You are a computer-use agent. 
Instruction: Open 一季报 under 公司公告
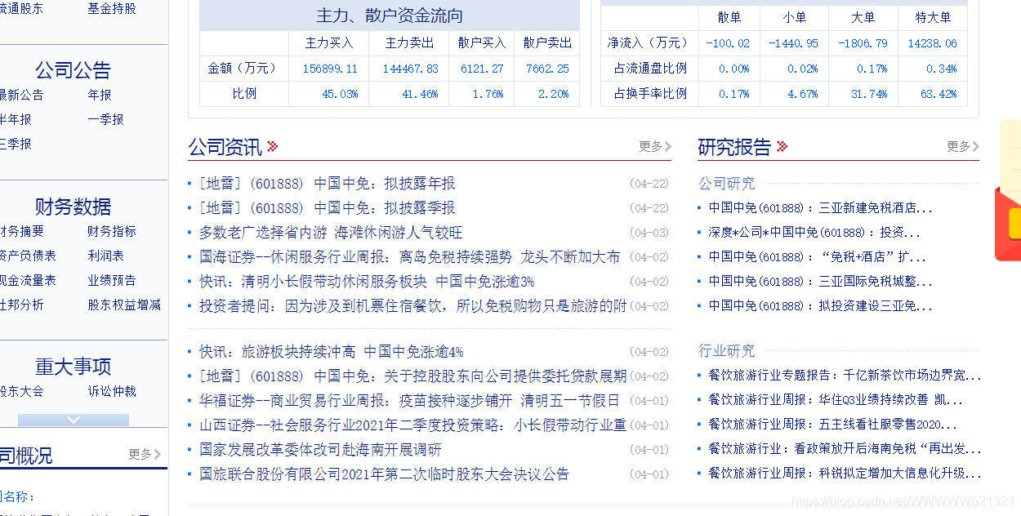click(106, 119)
